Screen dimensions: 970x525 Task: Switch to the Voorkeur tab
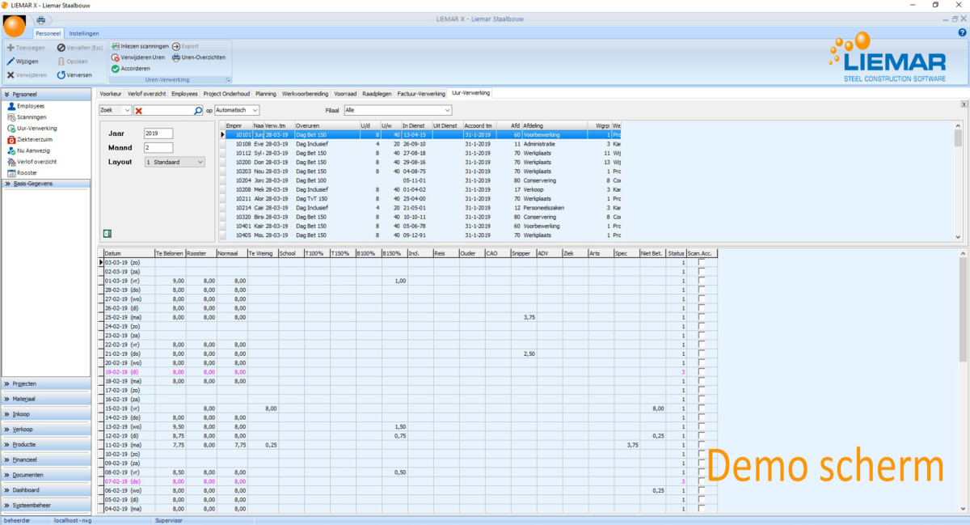click(x=110, y=94)
